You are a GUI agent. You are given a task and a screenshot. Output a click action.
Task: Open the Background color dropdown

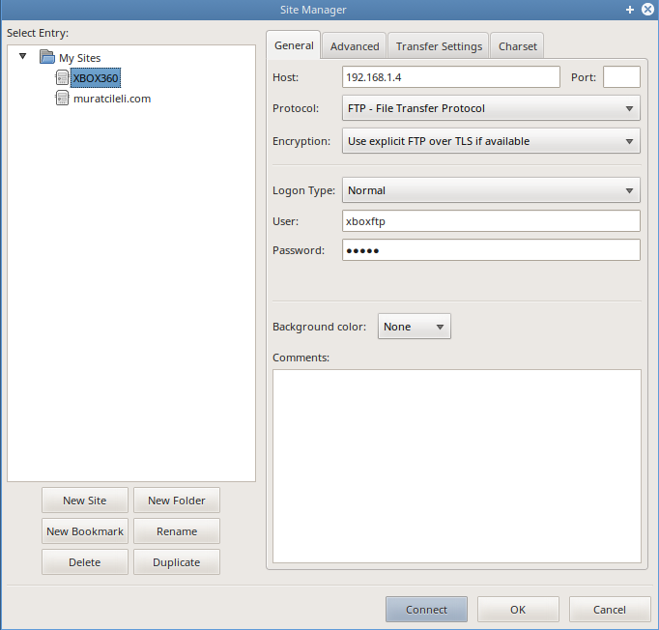tap(415, 327)
